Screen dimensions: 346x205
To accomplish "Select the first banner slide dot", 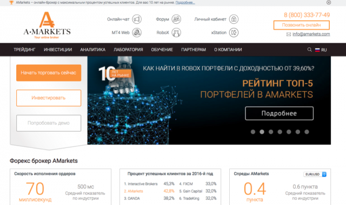I will click(x=253, y=132).
